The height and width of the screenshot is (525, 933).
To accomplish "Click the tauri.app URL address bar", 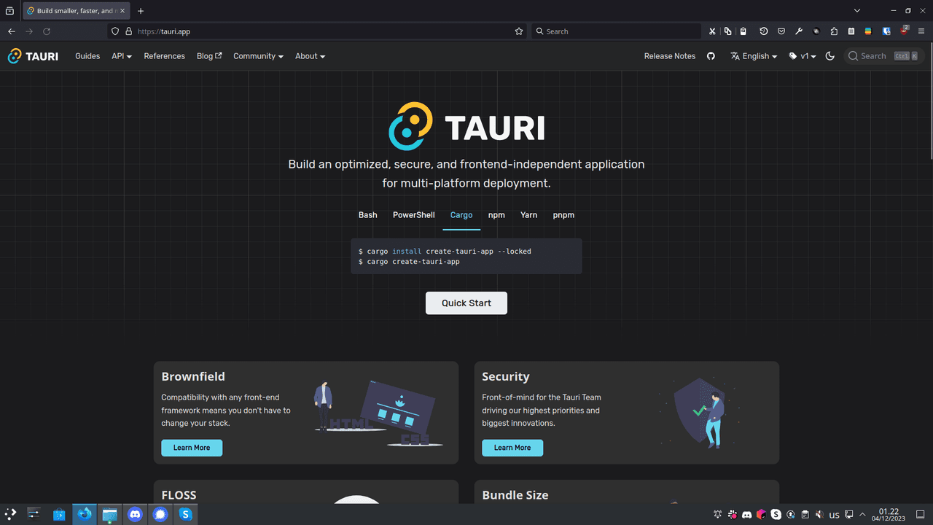I will 317,31.
